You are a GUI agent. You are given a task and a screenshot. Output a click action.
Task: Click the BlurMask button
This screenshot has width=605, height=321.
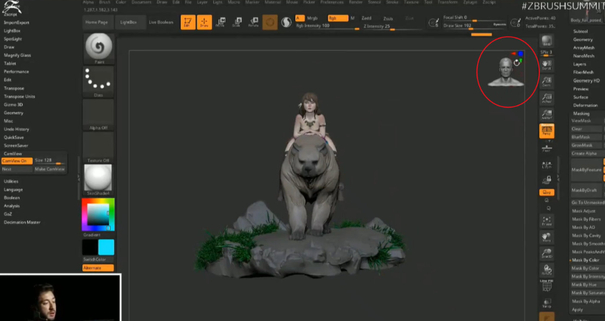pyautogui.click(x=586, y=137)
